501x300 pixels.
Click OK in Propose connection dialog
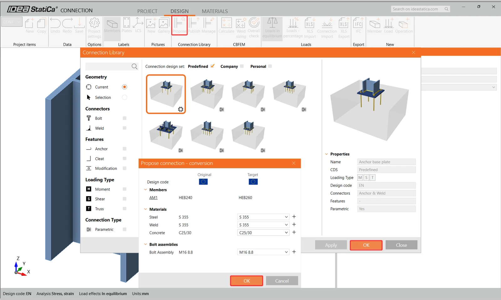tap(247, 281)
